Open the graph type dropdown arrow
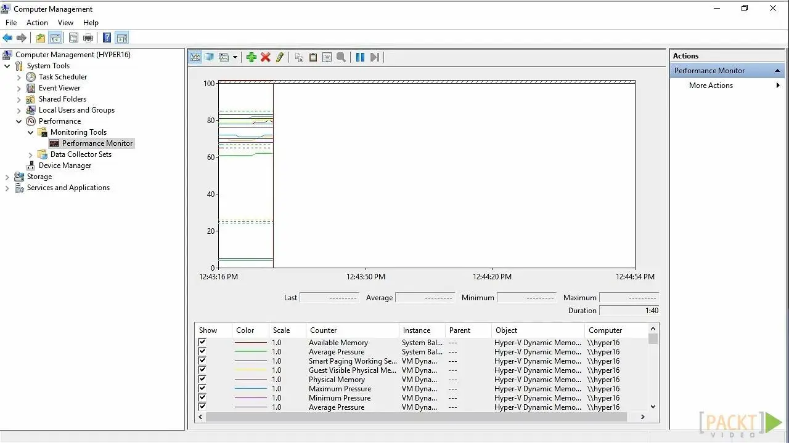This screenshot has width=789, height=443. (235, 57)
